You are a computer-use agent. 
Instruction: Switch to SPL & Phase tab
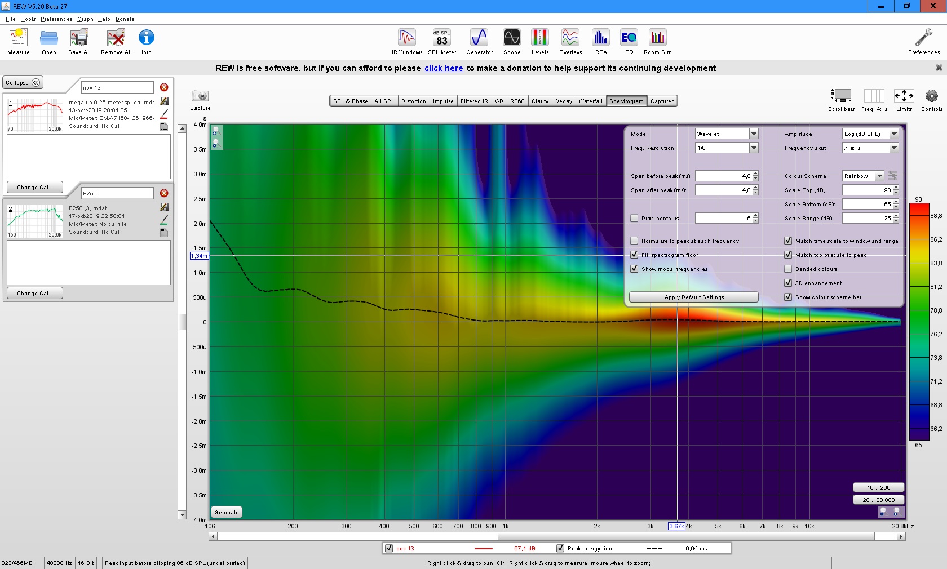[x=350, y=101]
